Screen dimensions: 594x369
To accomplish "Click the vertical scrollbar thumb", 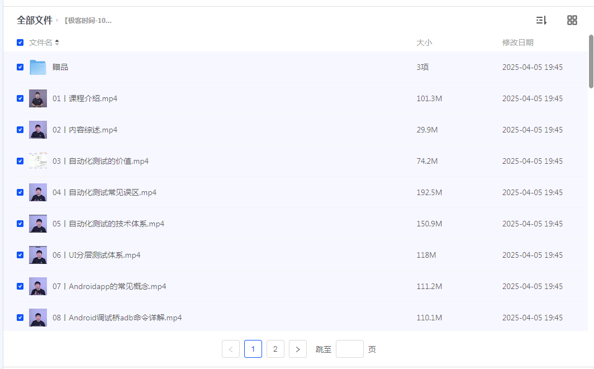I will 591,61.
